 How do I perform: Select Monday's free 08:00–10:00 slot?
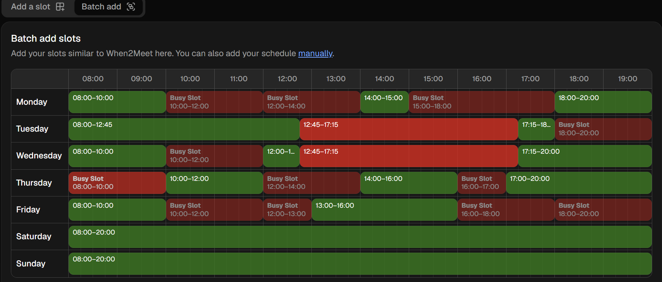pyautogui.click(x=117, y=102)
